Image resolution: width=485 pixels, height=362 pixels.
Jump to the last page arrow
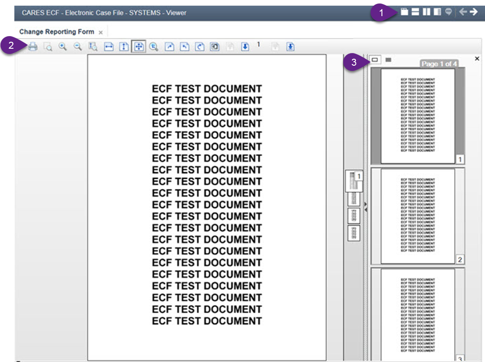[x=290, y=47]
